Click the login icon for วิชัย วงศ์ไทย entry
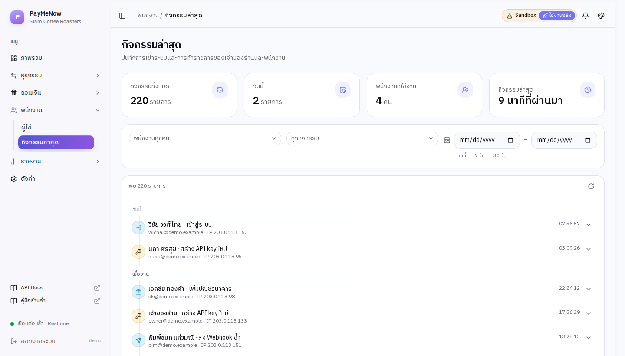The height and width of the screenshot is (356, 625). pos(138,227)
